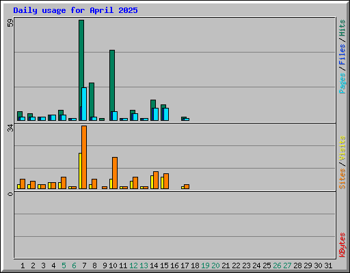The width and height of the screenshot is (350, 273).
Task: Click day 31 on the x-axis
Action: point(328,265)
